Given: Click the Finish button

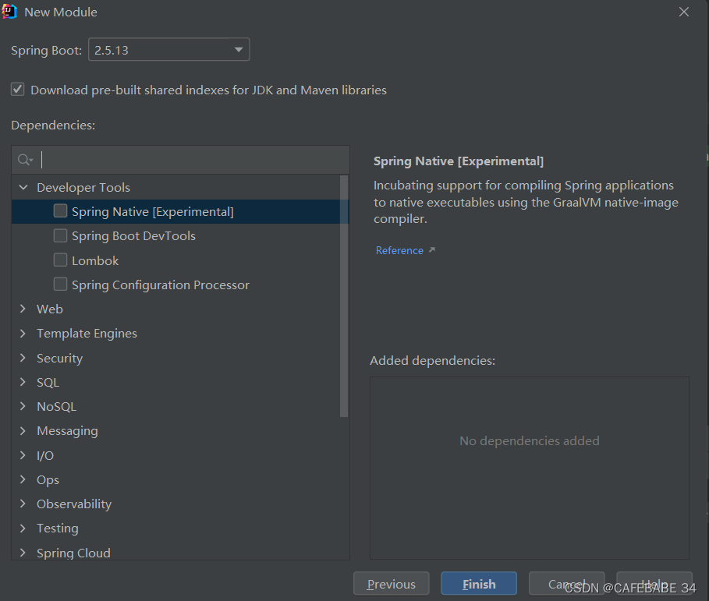Looking at the screenshot, I should pos(478,583).
